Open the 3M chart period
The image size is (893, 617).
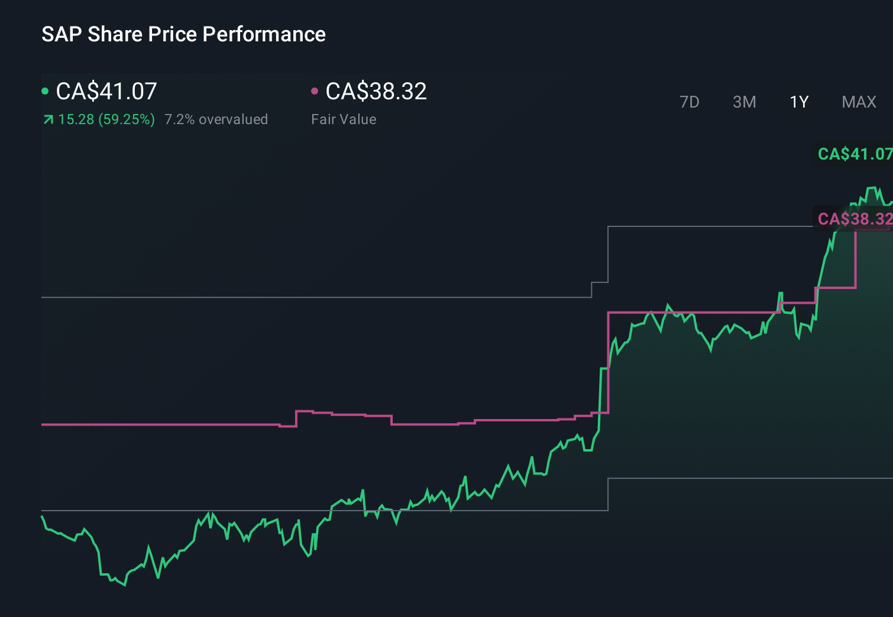click(x=744, y=102)
